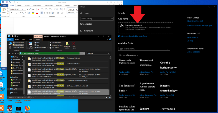
Task: Switch to Word INSERT tab
Action: tap(19, 5)
